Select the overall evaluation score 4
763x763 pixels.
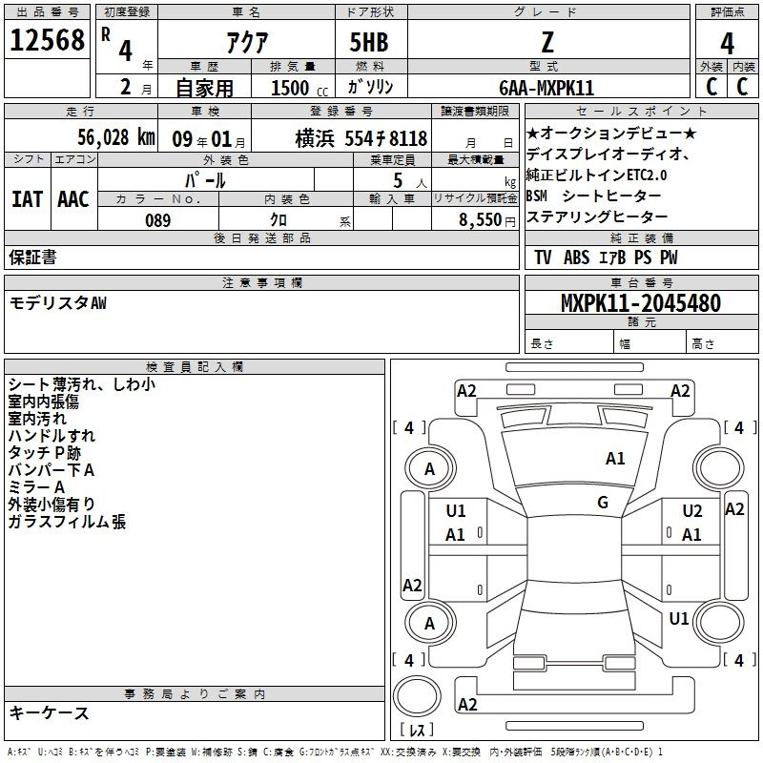pyautogui.click(x=727, y=43)
